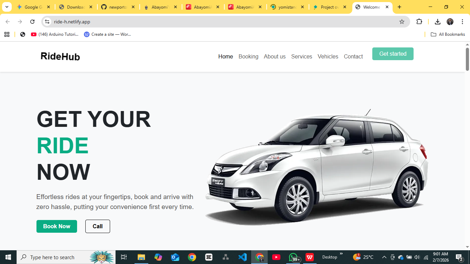Image resolution: width=470 pixels, height=264 pixels.
Task: Click the Get started button
Action: (393, 54)
